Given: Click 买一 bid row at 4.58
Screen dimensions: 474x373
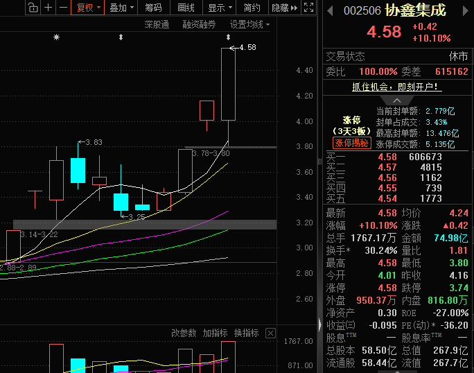Looking at the screenshot, I should click(x=397, y=157).
